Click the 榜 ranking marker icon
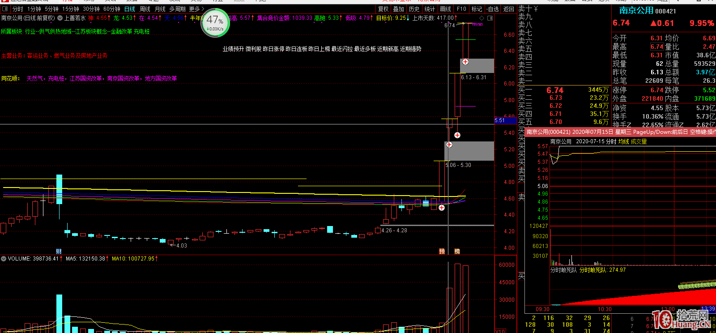Image resolution: width=716 pixels, height=333 pixels. 457,252
